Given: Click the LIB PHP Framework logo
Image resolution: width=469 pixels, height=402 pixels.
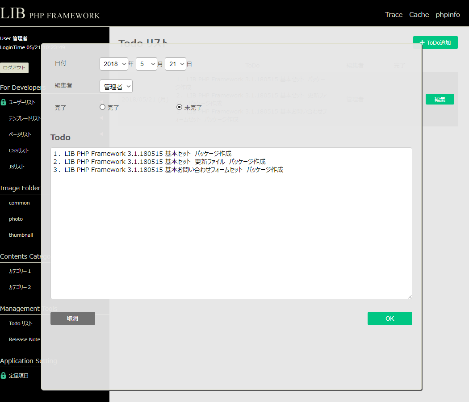Looking at the screenshot, I should point(50,13).
